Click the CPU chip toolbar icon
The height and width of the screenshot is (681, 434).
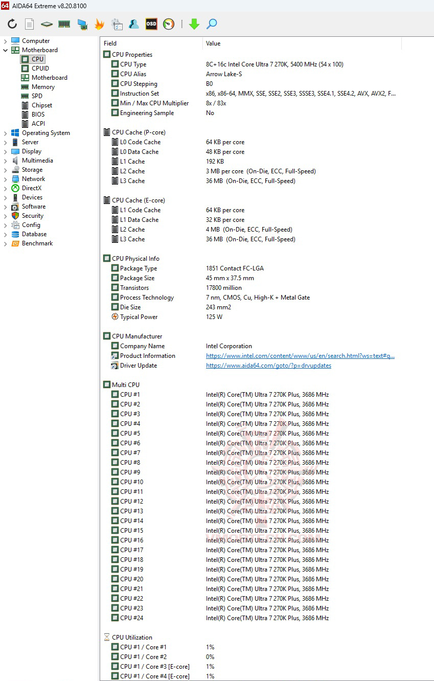[x=47, y=24]
